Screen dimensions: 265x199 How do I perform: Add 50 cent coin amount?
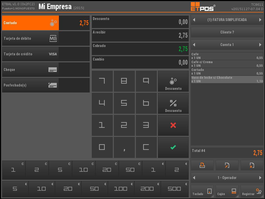point(130,170)
